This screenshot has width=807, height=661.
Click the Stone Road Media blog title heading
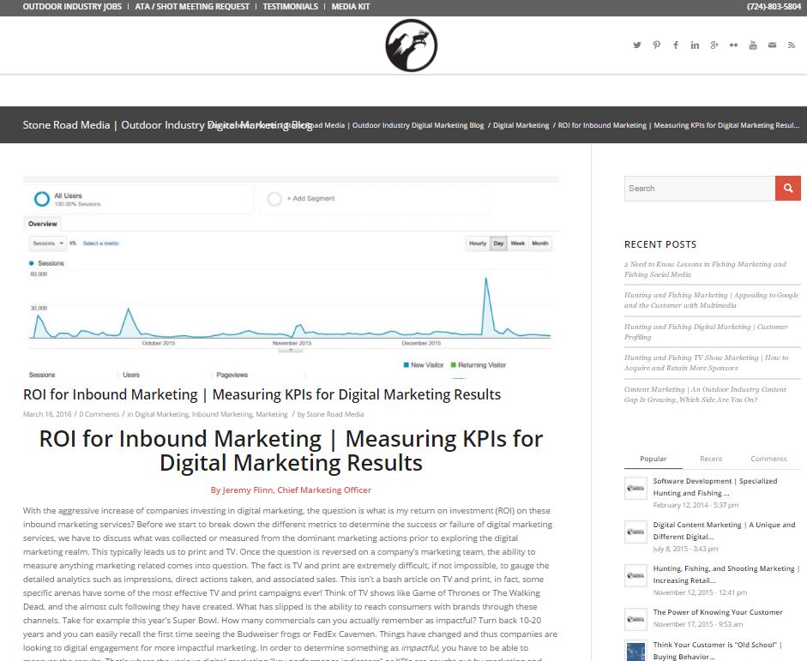(167, 125)
